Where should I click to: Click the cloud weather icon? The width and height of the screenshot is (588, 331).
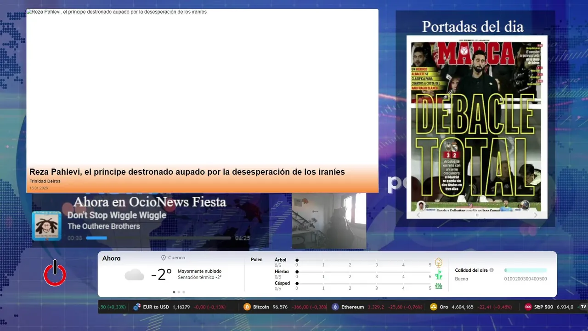134,275
